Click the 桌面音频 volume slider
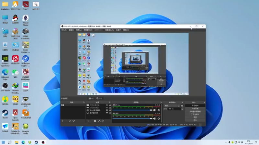259x145 pixels. pyautogui.click(x=132, y=119)
